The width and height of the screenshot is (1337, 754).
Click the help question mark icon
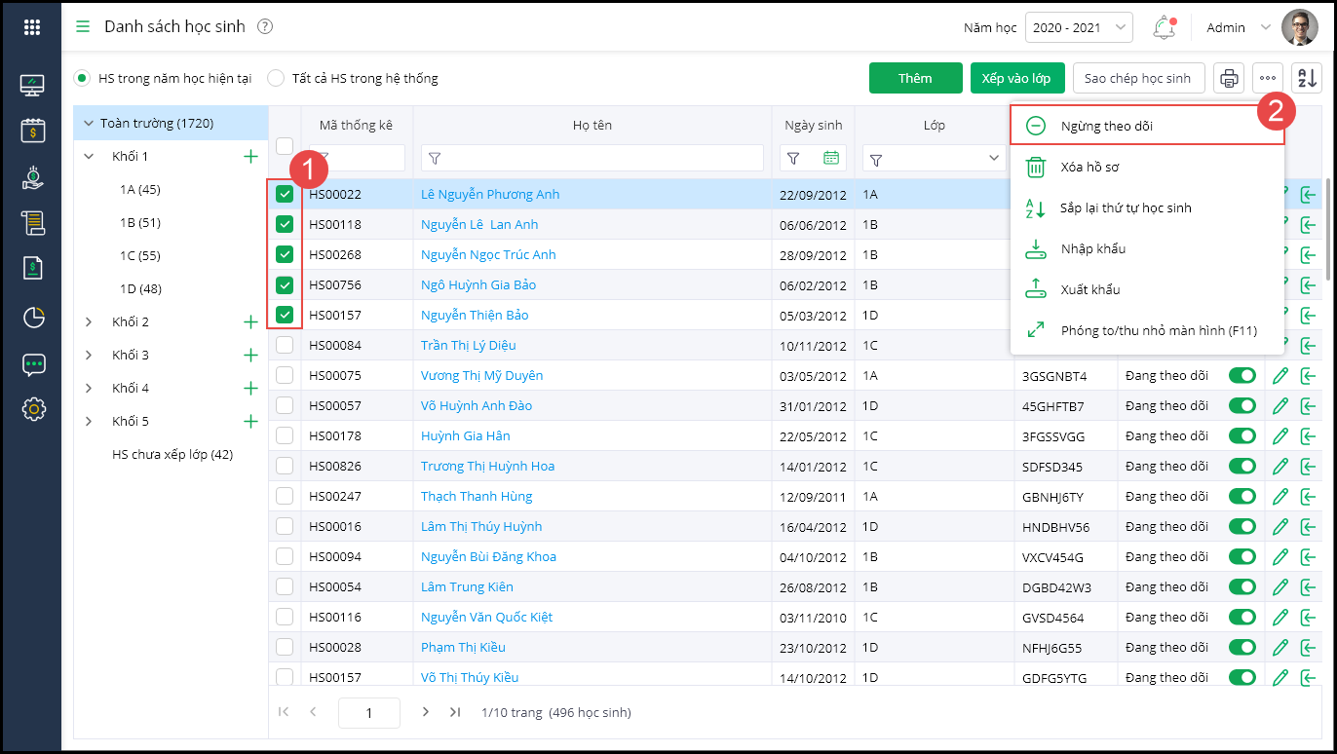click(265, 27)
